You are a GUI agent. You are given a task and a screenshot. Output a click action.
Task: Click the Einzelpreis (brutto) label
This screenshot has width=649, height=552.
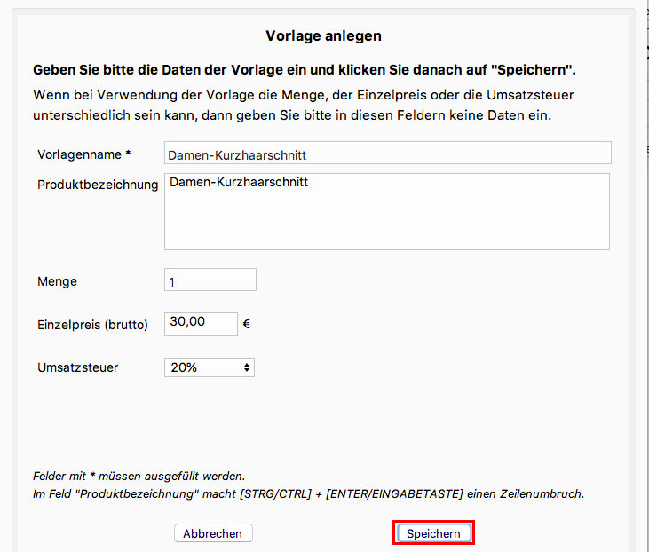click(x=92, y=325)
